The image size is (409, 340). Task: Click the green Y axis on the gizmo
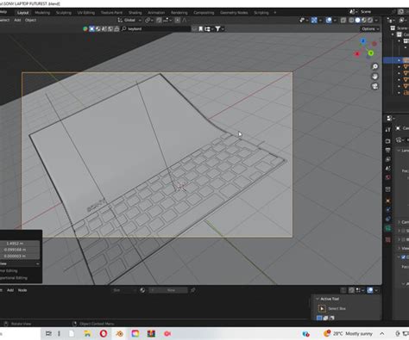371,53
